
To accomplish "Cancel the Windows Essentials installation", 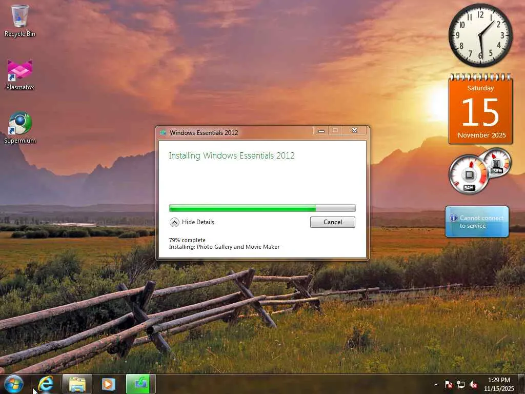I will coord(332,222).
